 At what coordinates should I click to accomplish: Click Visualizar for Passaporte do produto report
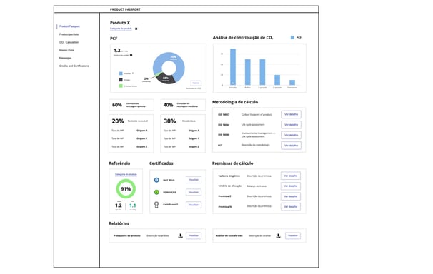pyautogui.click(x=194, y=235)
